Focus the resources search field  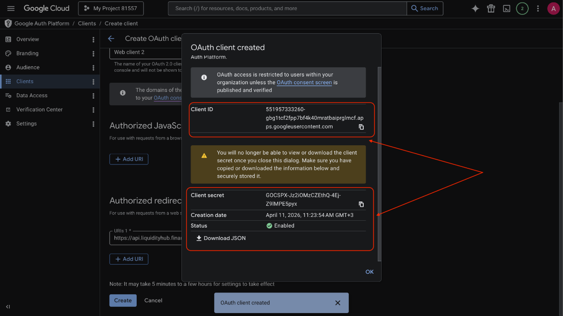click(287, 8)
